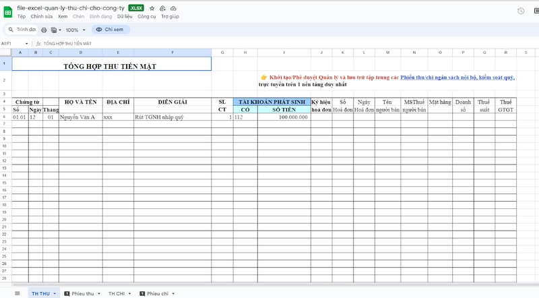
Task: Open version history clock icon
Action: [521, 11]
